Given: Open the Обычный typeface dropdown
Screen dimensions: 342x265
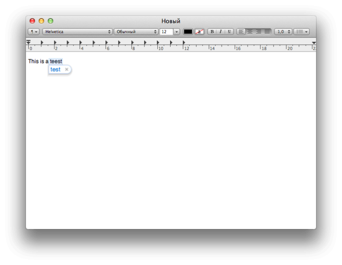Looking at the screenshot, I should tap(136, 32).
